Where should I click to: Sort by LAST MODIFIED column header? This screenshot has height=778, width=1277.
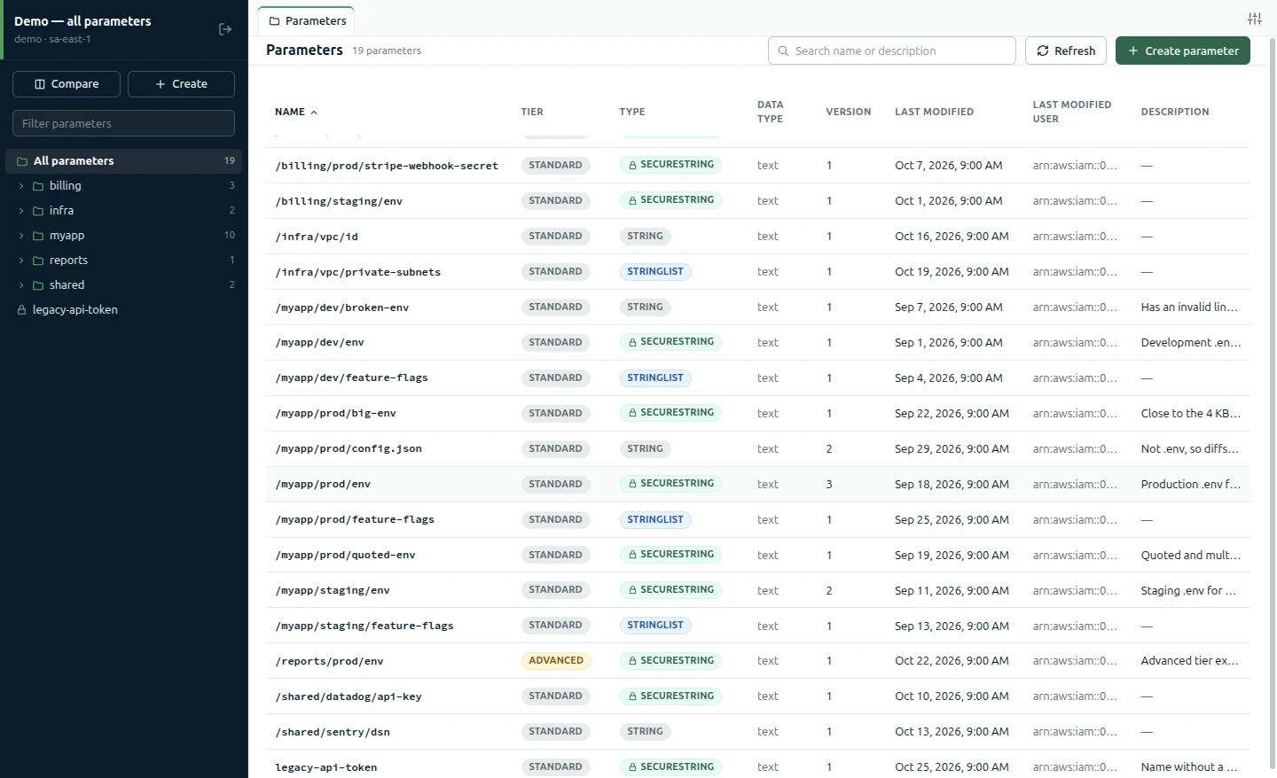click(x=934, y=112)
